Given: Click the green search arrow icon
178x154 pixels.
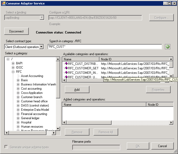Looking at the screenshot, I should (x=167, y=47).
